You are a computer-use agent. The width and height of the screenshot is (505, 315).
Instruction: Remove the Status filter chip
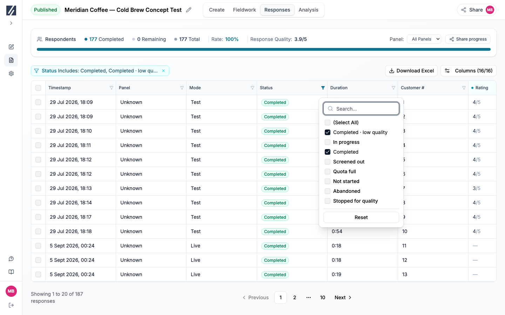click(163, 71)
